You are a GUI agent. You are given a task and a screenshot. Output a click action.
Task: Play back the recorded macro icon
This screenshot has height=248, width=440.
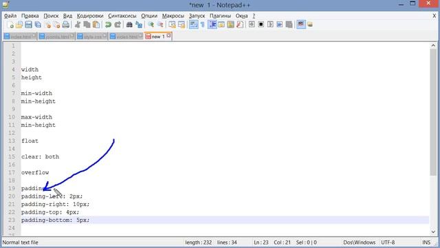pos(270,25)
